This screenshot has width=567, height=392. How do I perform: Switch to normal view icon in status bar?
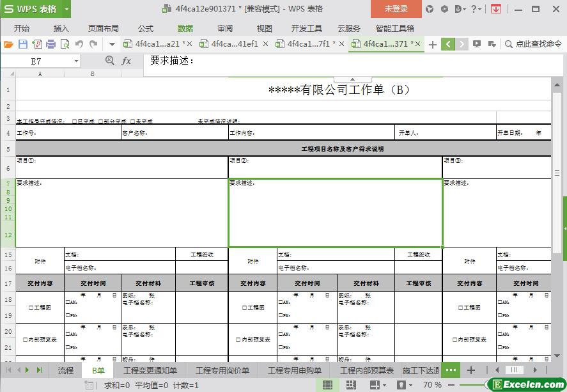coord(327,385)
